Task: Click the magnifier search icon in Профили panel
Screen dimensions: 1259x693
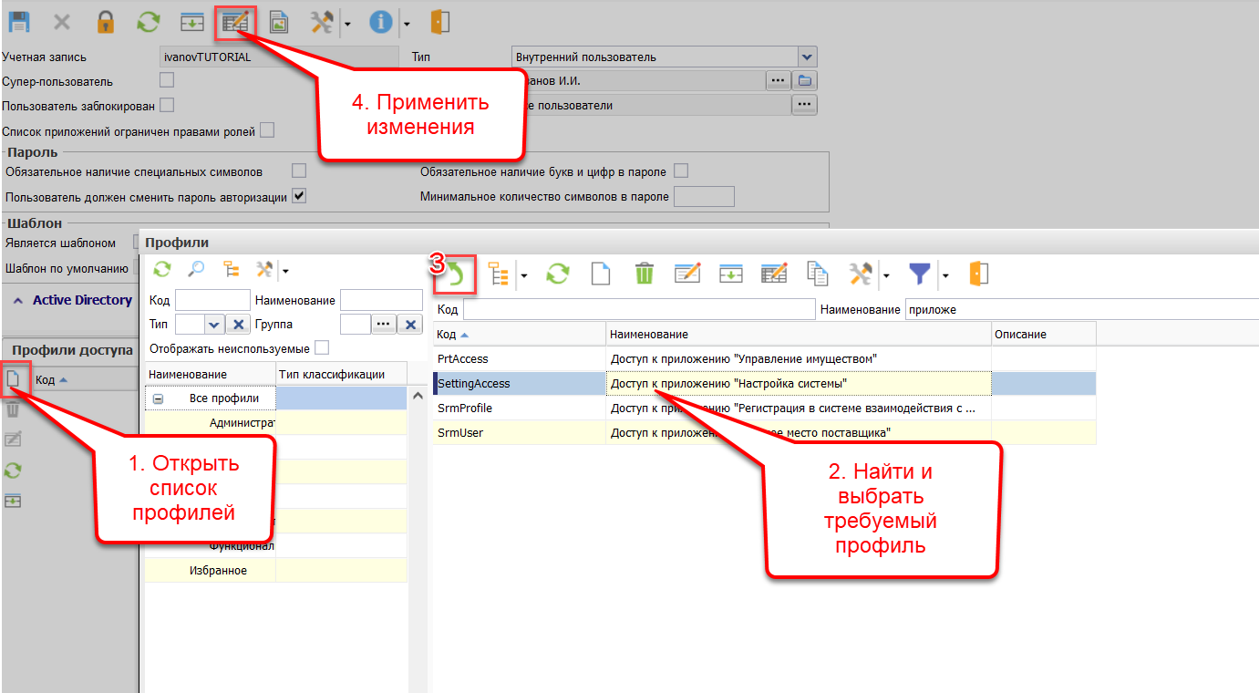Action: pos(196,269)
